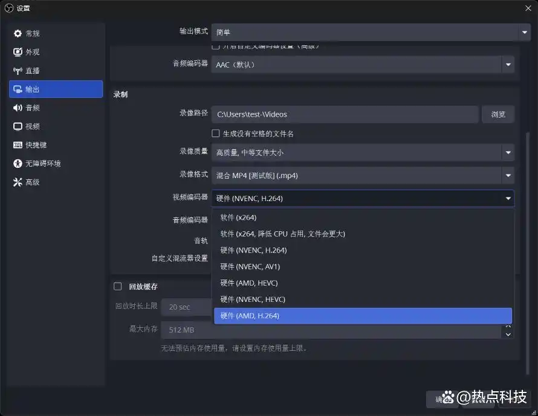Click the 高级 (Advanced) settings icon
The image size is (538, 416).
tap(29, 182)
